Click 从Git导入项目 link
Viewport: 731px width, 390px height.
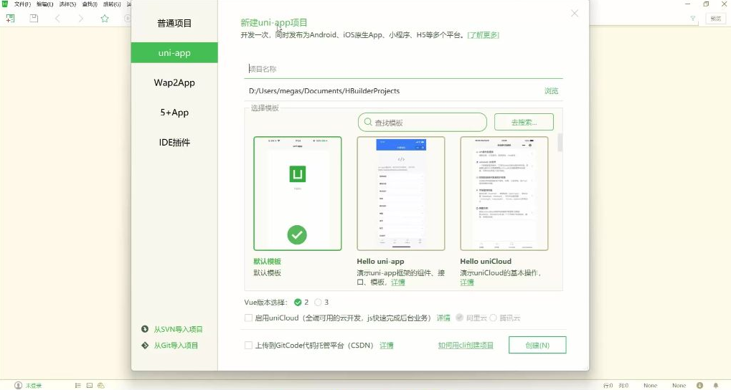(x=176, y=346)
